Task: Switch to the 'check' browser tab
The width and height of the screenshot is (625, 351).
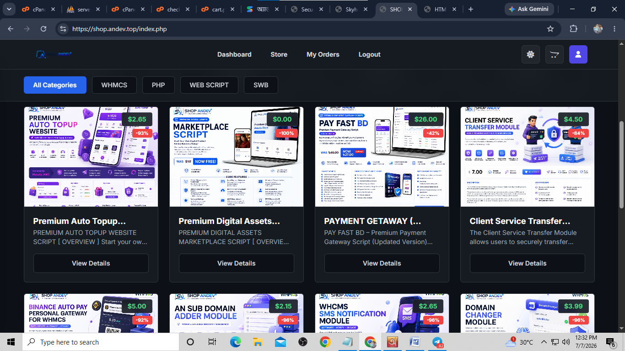Action: click(x=173, y=9)
